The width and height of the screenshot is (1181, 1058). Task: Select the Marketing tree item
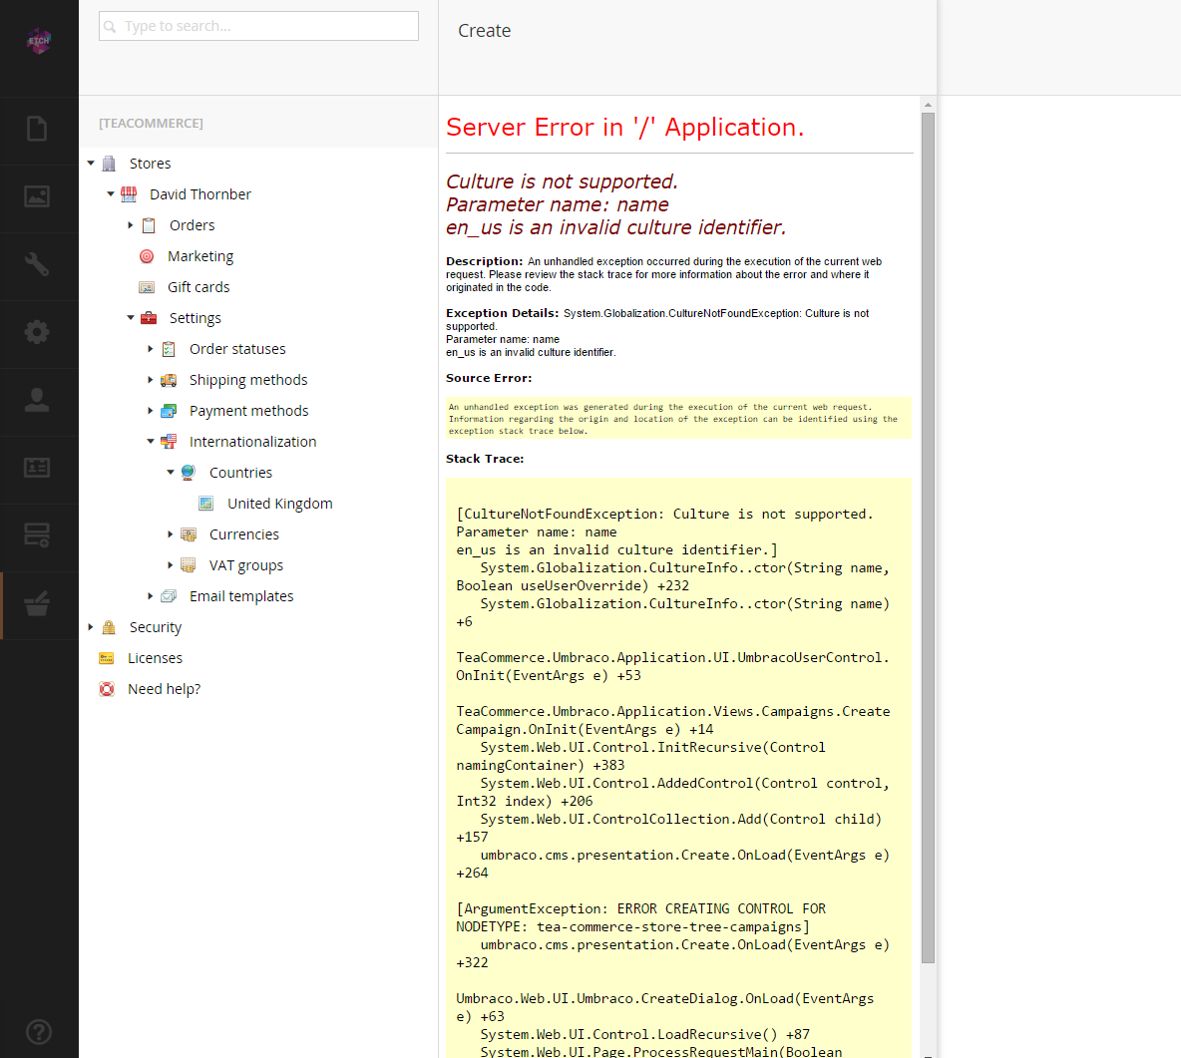pos(200,256)
